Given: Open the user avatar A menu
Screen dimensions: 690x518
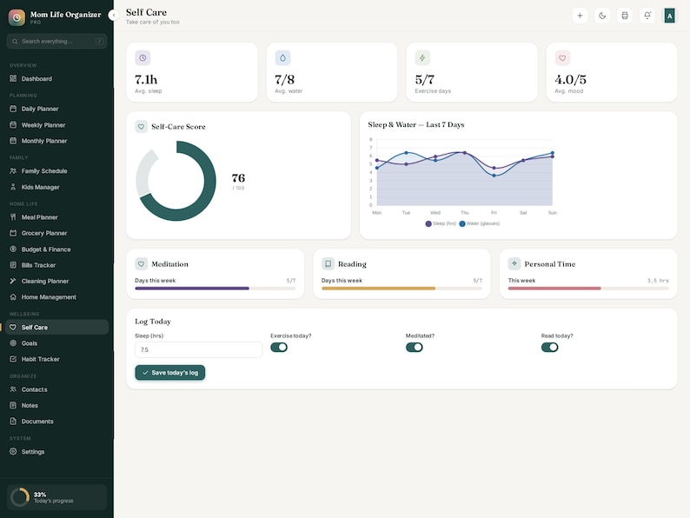Looking at the screenshot, I should coord(670,16).
